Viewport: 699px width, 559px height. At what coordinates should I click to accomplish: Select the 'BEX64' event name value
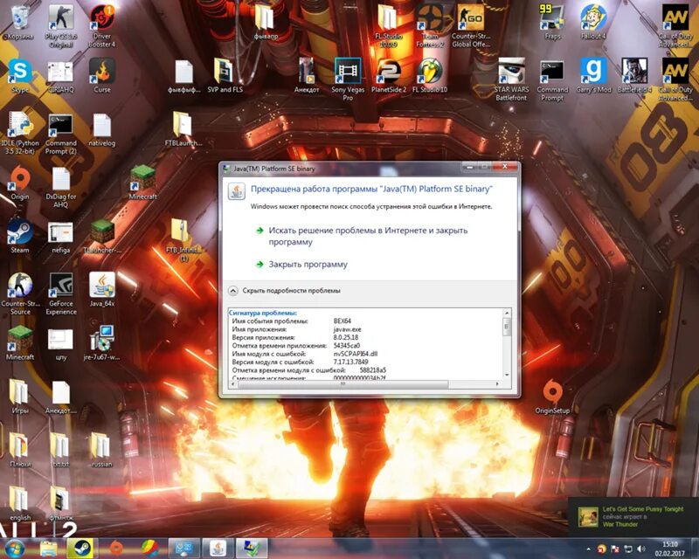point(343,321)
